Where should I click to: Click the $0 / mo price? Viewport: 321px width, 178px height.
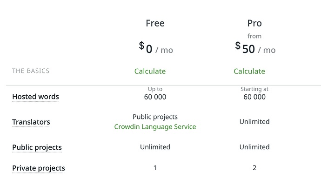pyautogui.click(x=156, y=48)
